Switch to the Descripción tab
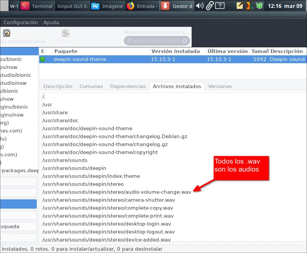The width and height of the screenshot is (307, 253). pos(58,86)
